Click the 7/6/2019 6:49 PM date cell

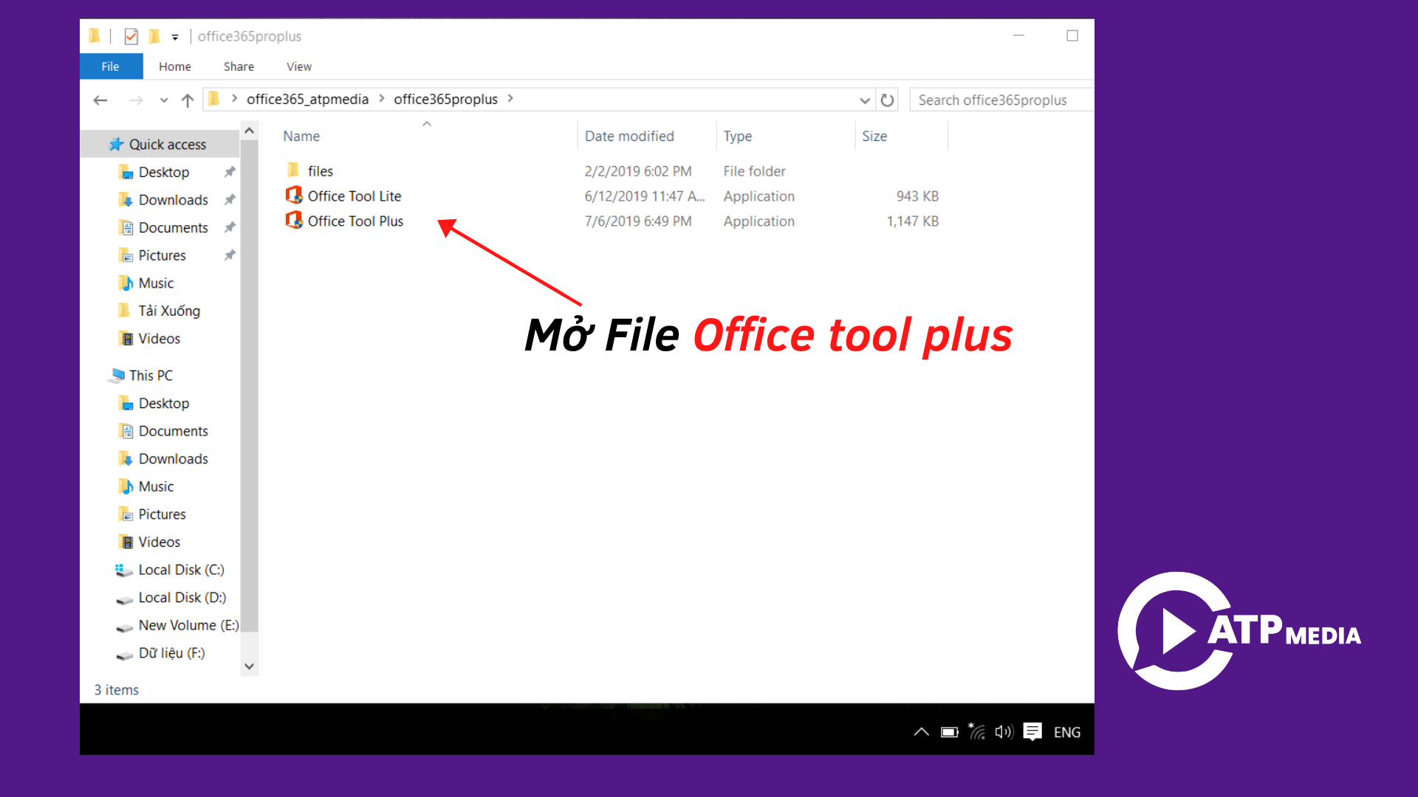click(x=638, y=221)
